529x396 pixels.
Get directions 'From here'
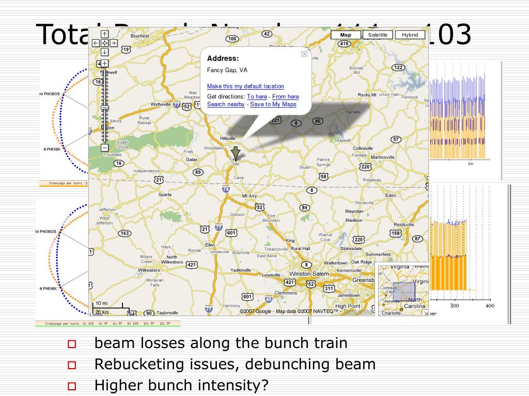(286, 96)
